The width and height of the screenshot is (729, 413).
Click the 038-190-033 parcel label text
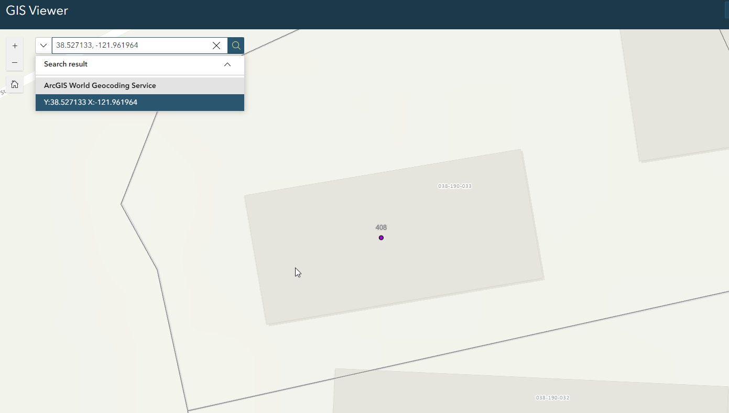pos(454,186)
